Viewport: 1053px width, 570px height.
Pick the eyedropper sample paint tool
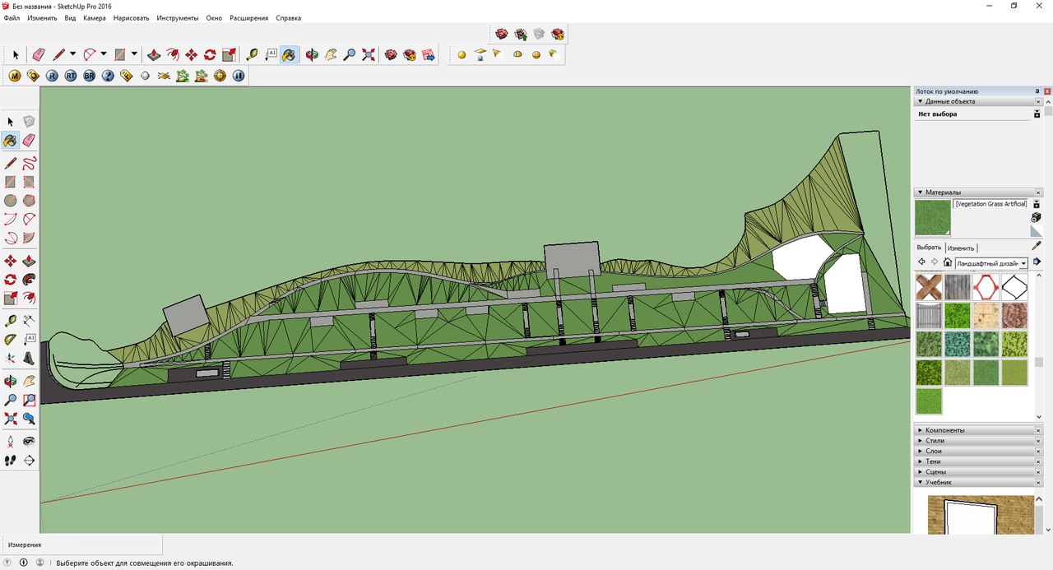click(x=1037, y=246)
